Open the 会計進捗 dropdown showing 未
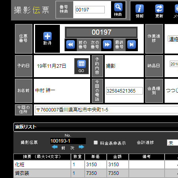The height and width of the screenshot is (178, 178). pos(172,143)
